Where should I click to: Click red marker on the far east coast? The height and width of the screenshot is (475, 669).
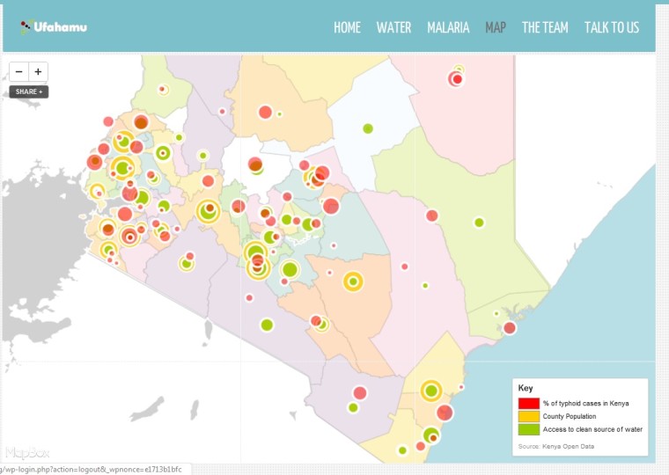510,328
